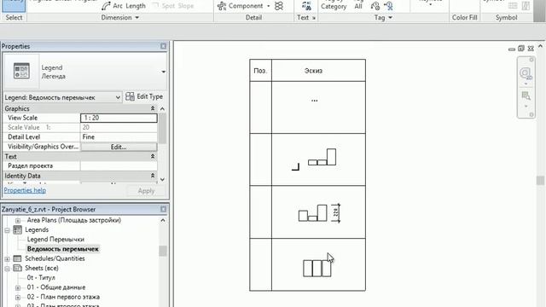This screenshot has height=307, width=546.
Task: Click the Color Fill panel label
Action: pos(464,17)
